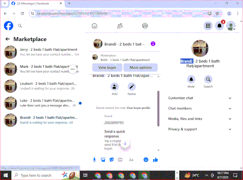Open a new browser tab
243x180 pixels.
69,3
